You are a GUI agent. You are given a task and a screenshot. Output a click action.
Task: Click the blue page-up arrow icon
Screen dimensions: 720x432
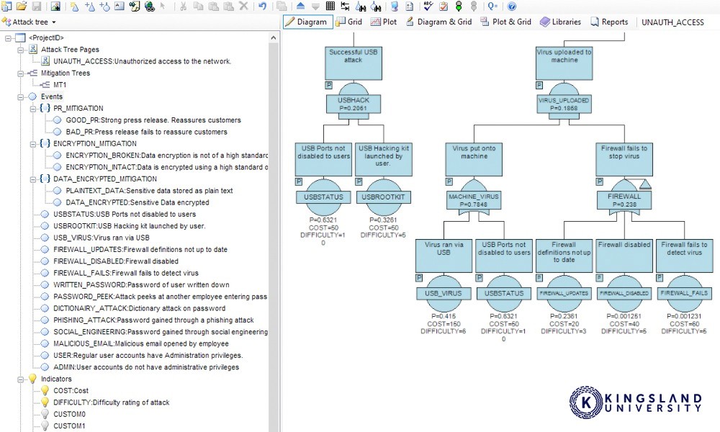coord(300,6)
